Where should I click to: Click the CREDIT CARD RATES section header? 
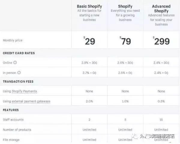[19, 53]
